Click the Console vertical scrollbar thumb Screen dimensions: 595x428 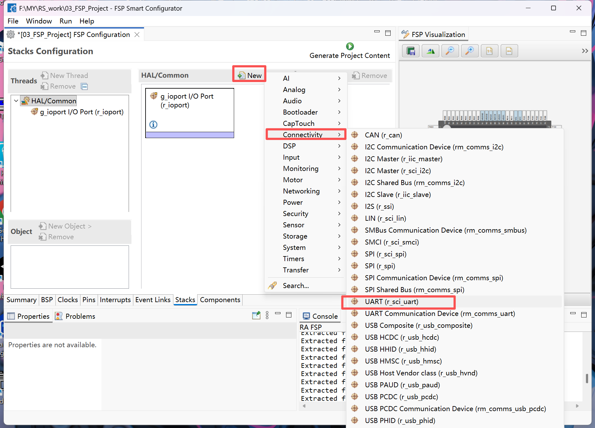coord(587,378)
